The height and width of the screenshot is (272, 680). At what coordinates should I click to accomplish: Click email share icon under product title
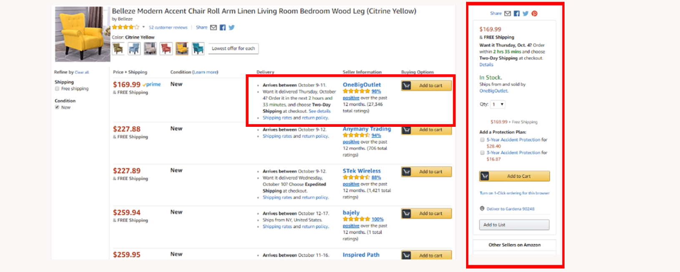213,28
